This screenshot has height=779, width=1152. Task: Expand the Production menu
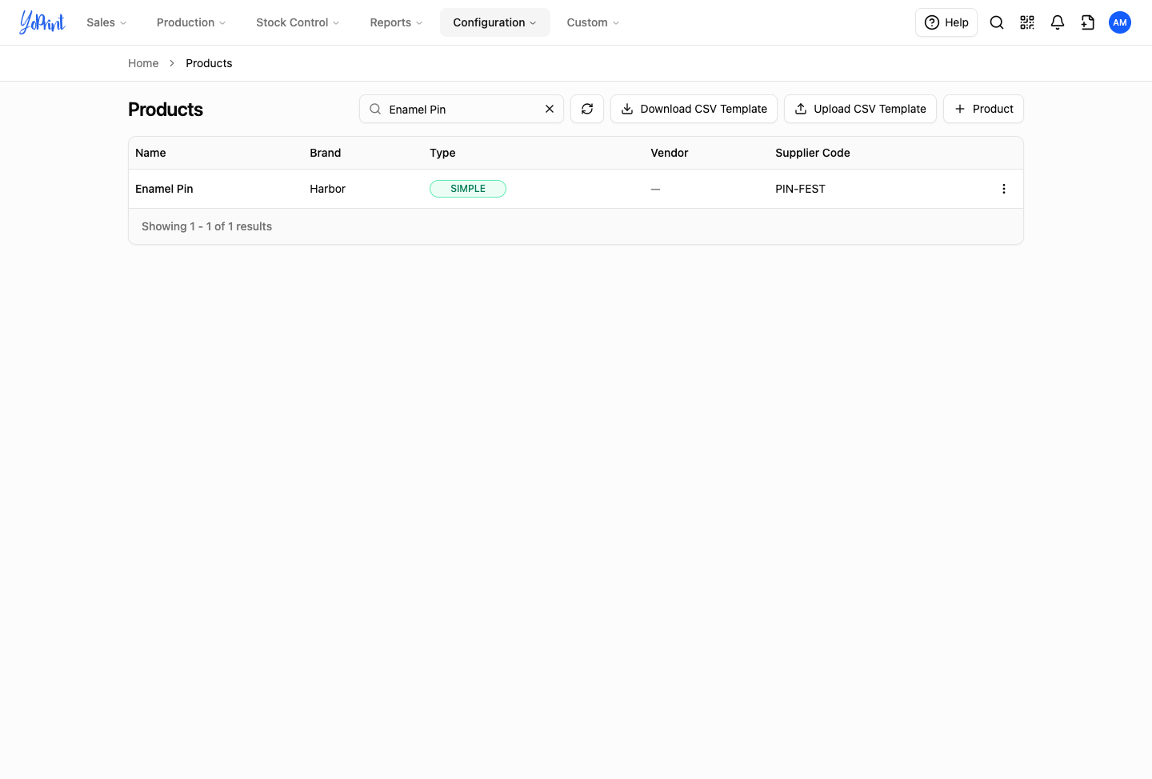coord(191,22)
